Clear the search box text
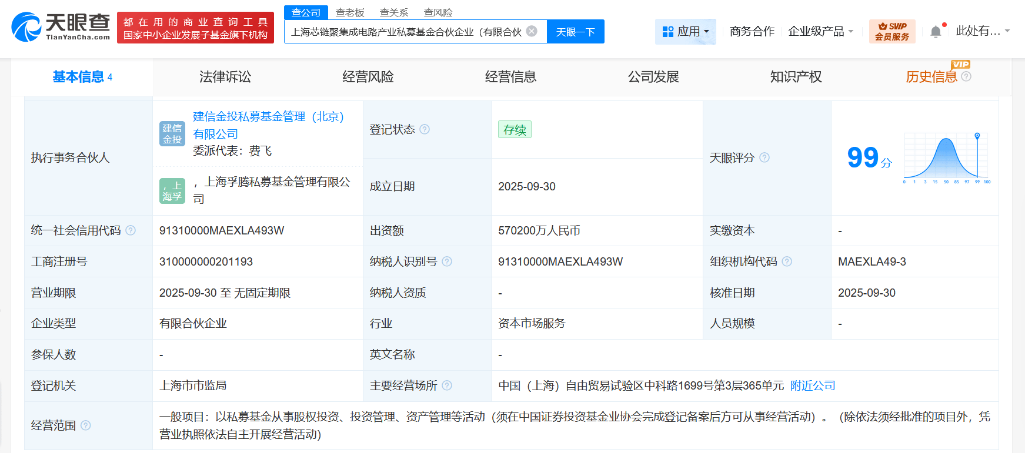Viewport: 1025px width, 453px height. coord(532,31)
